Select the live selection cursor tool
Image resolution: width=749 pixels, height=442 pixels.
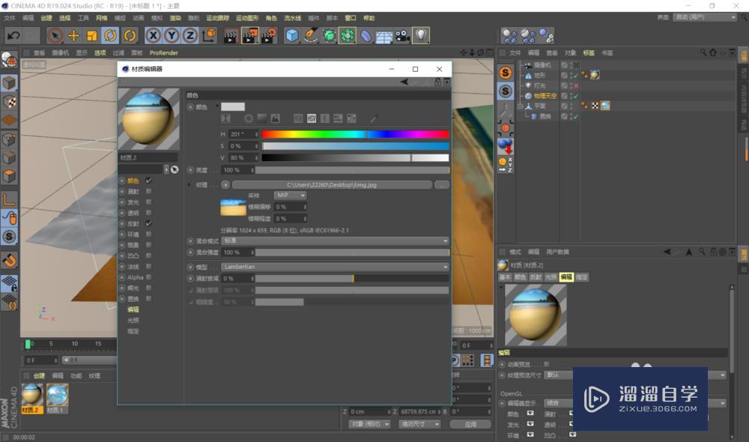click(x=55, y=35)
